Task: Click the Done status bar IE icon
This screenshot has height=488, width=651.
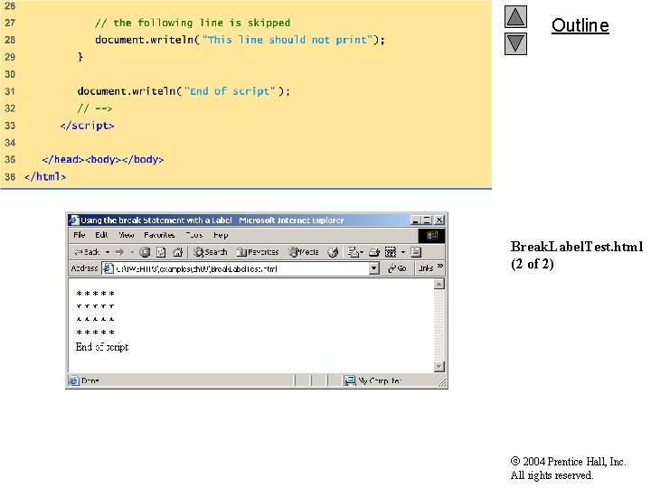Action: click(74, 380)
